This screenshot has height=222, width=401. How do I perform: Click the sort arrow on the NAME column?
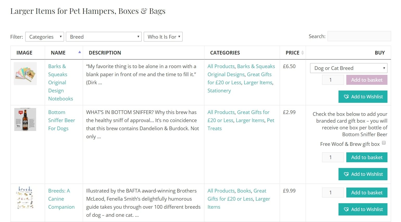(79, 52)
